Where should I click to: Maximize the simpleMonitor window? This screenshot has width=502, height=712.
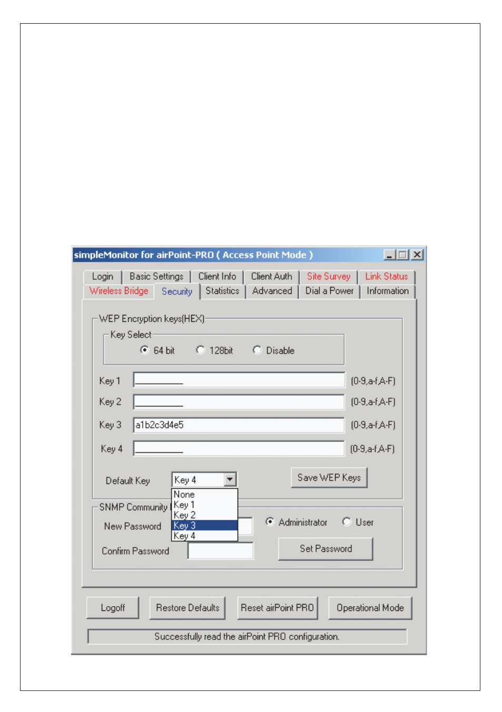pyautogui.click(x=403, y=255)
